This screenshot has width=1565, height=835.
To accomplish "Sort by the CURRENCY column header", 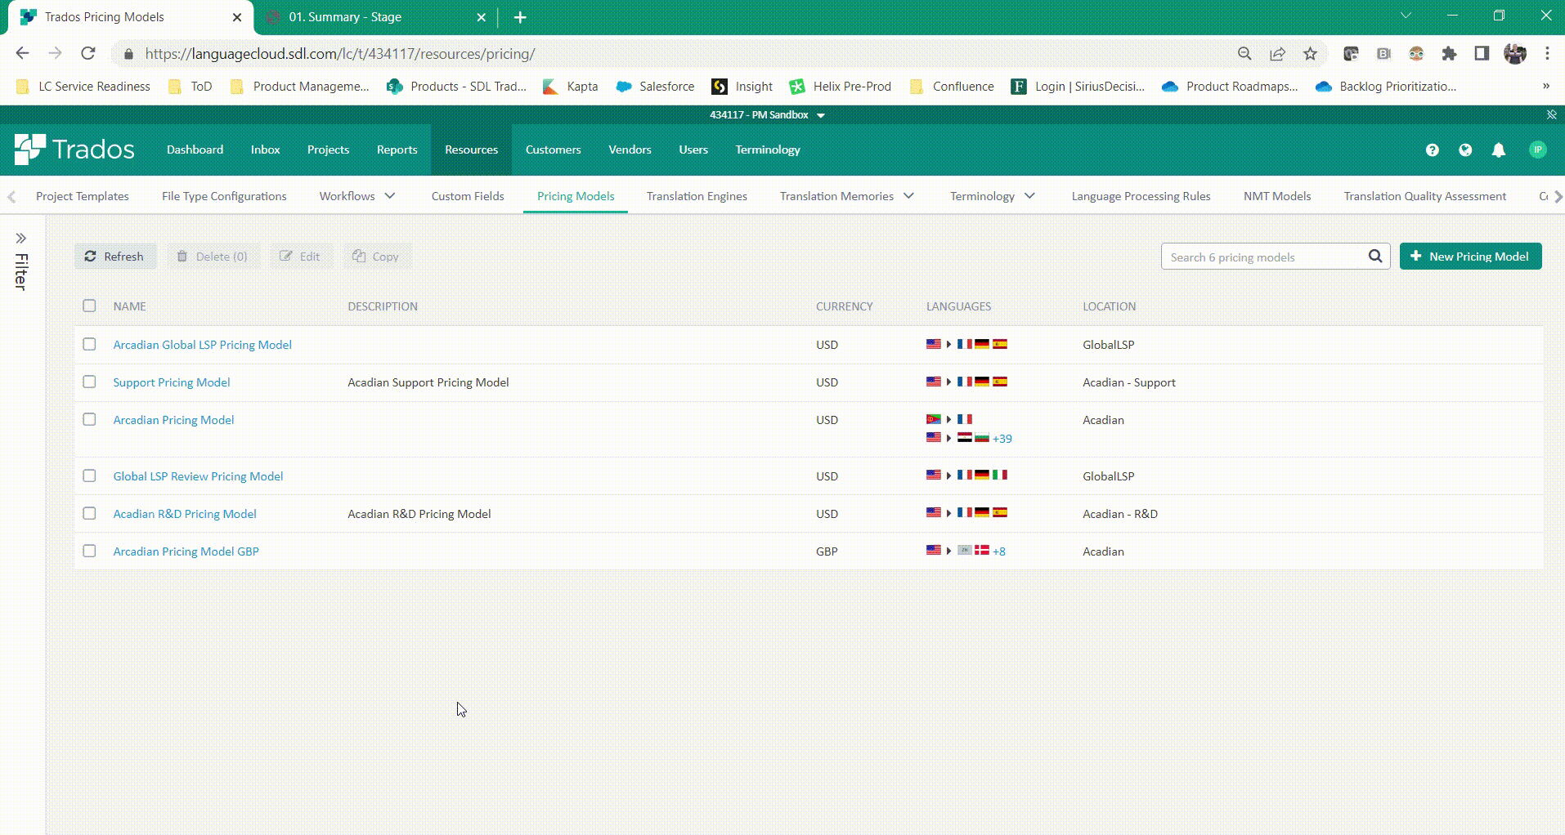I will tap(844, 306).
